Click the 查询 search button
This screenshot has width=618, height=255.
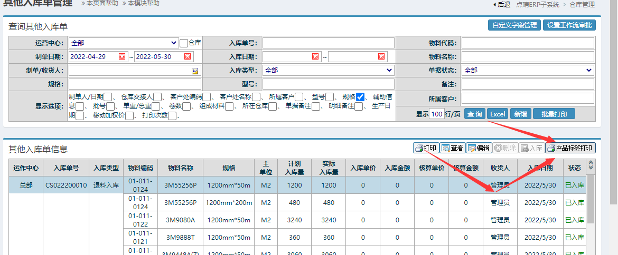[x=475, y=114]
